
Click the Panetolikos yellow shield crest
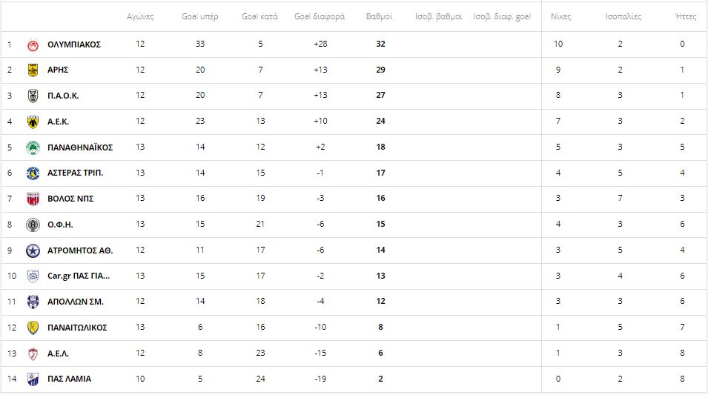click(x=33, y=328)
